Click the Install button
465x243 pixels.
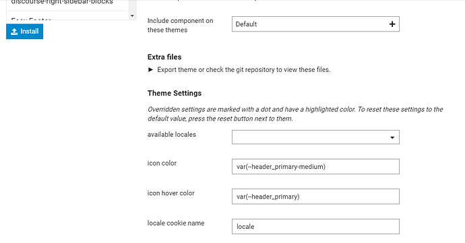25,32
